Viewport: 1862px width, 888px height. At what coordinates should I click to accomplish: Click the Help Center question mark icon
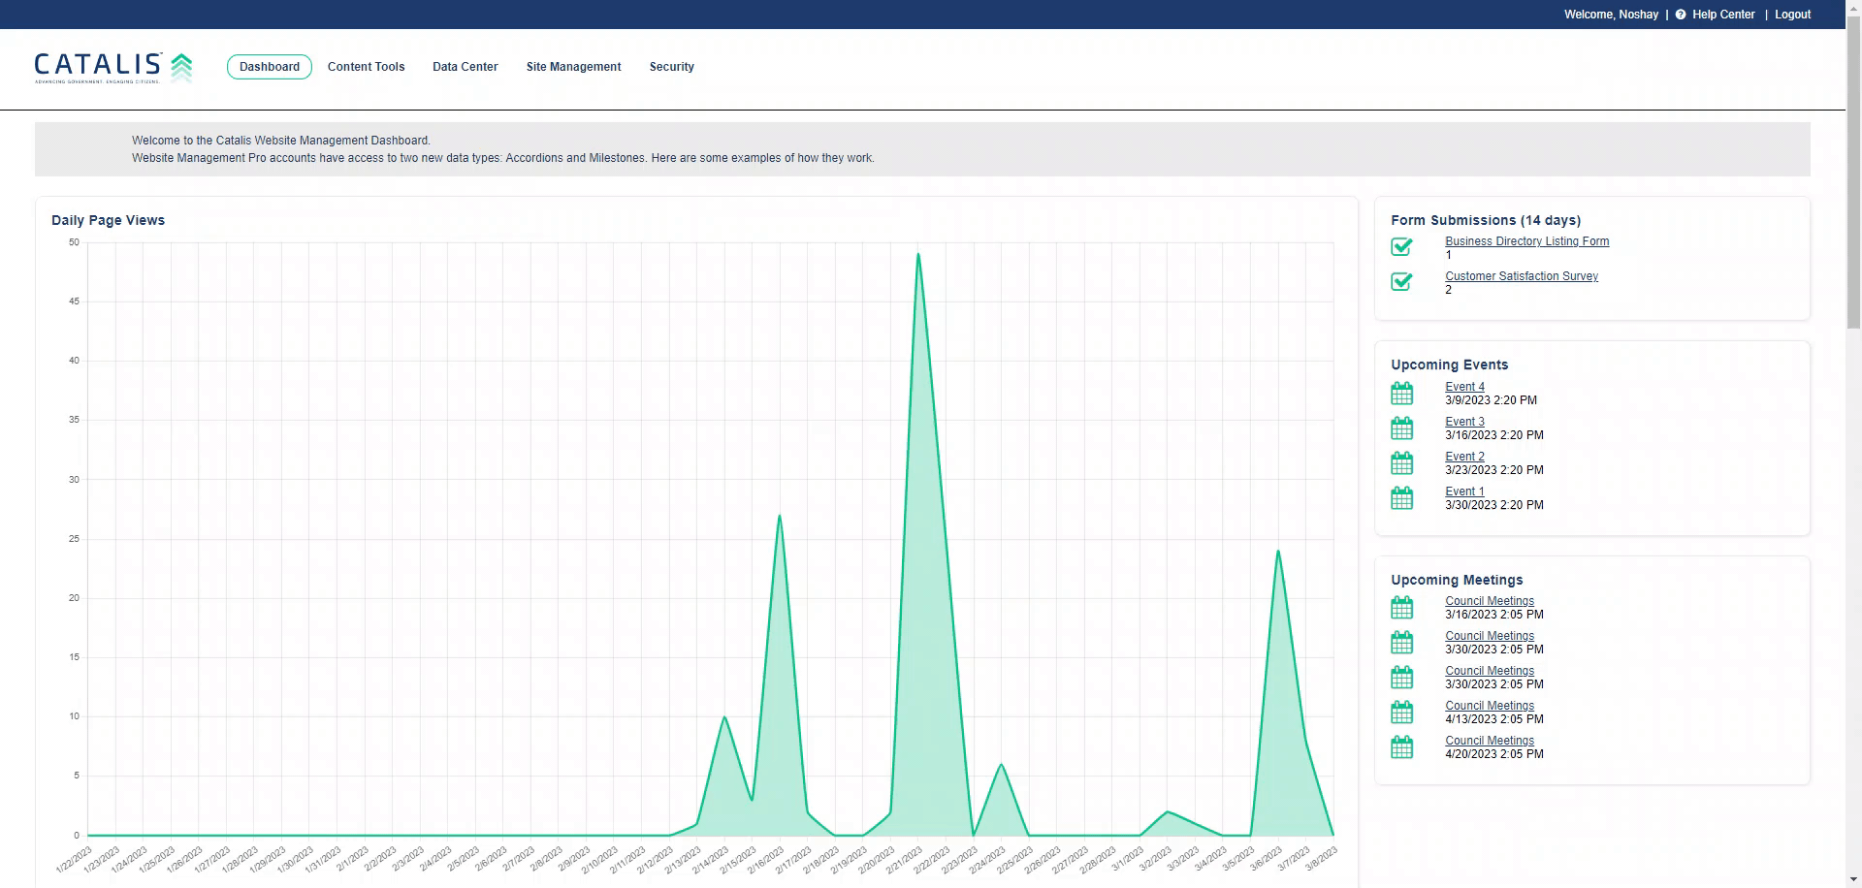1681,15
